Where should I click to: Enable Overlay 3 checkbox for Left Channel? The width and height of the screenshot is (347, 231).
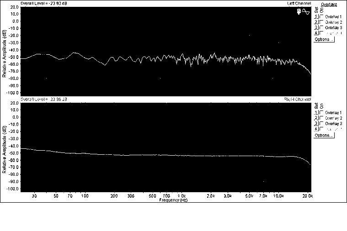click(322, 28)
